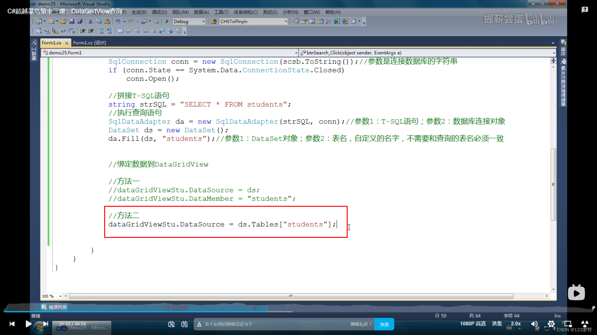Open the Debug configuration dropdown
The image size is (597, 335).
click(x=189, y=21)
